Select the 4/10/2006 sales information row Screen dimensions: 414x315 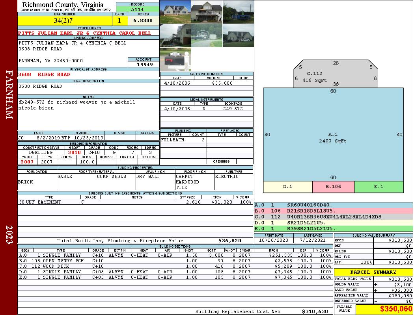pyautogui.click(x=207, y=83)
